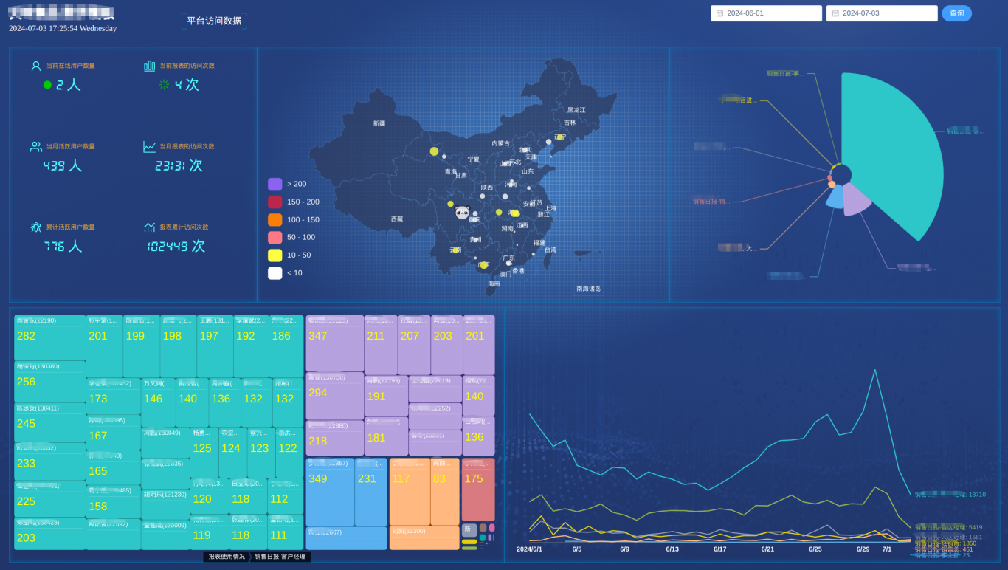Image resolution: width=1008 pixels, height=570 pixels.
Task: Click the orange treemap tile with value 117
Action: (x=410, y=492)
